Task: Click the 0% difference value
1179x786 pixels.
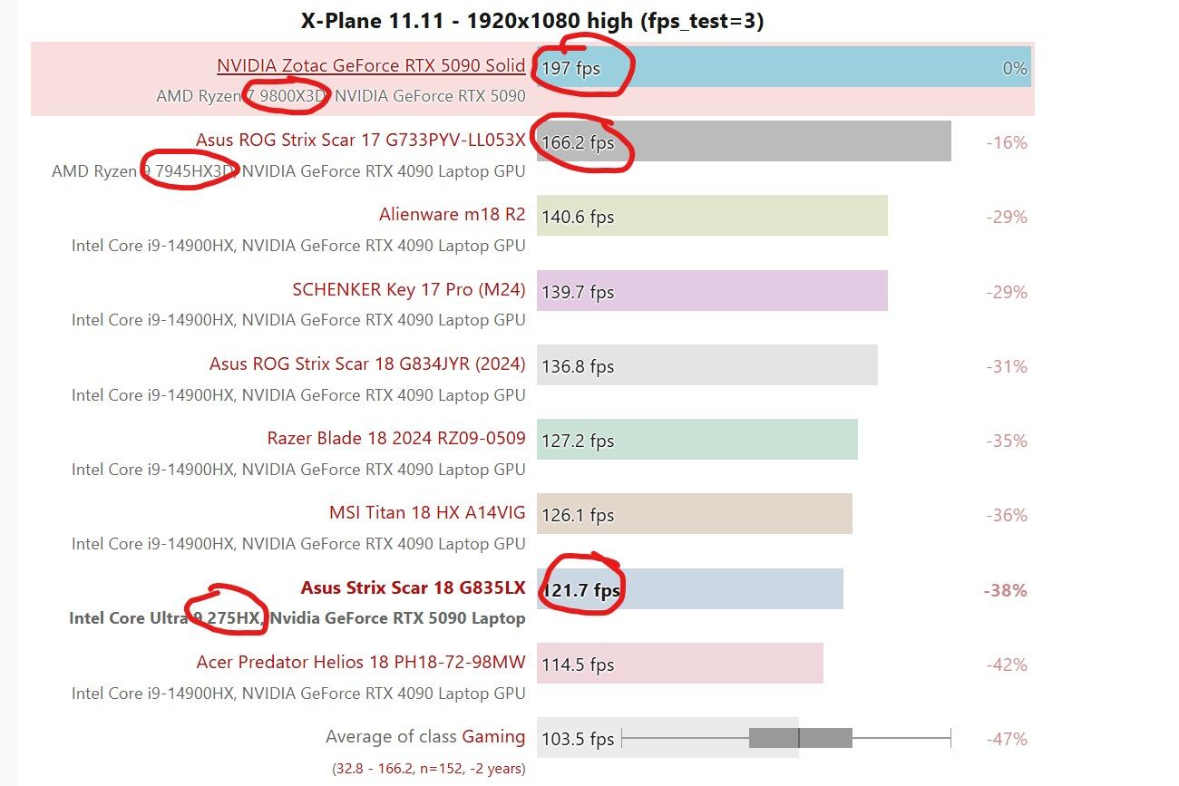Action: [1015, 68]
